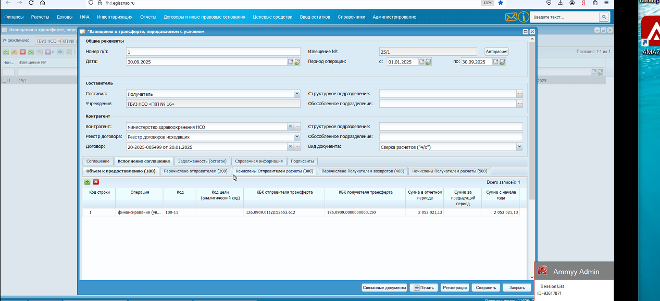The width and height of the screenshot is (660, 301).
Task: Click the Регистрация button
Action: (454, 287)
